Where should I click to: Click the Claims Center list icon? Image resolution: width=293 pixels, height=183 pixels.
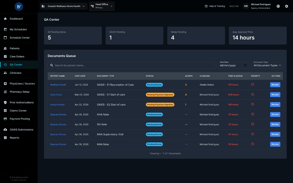coord(5,111)
